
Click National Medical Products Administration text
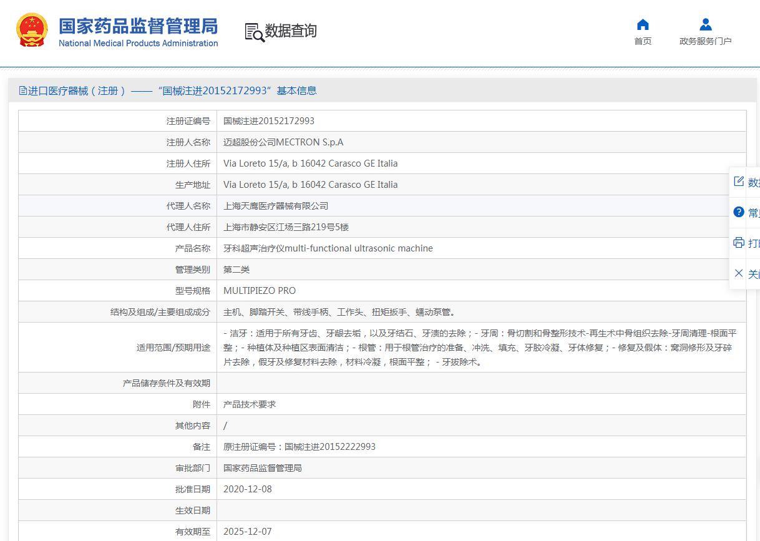pos(139,43)
